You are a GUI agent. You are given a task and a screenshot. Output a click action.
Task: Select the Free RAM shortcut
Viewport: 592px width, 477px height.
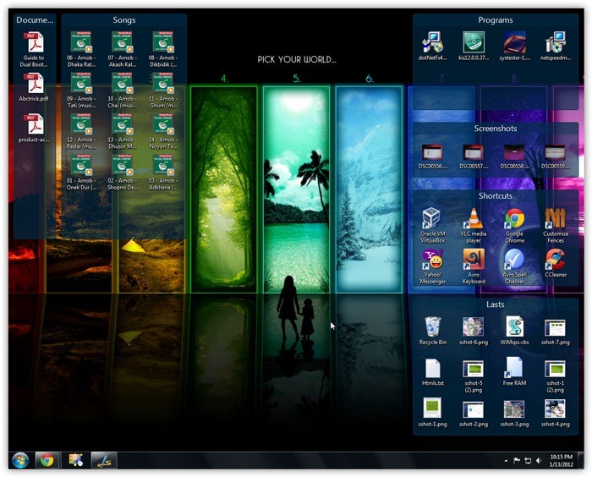[x=514, y=371]
